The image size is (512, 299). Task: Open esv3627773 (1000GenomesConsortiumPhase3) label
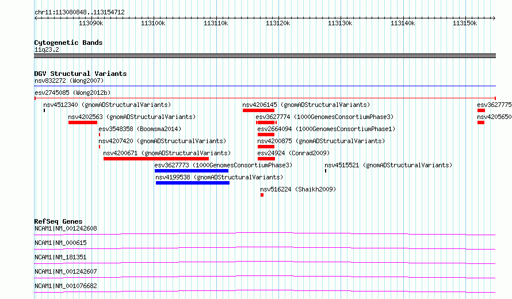tap(223, 165)
